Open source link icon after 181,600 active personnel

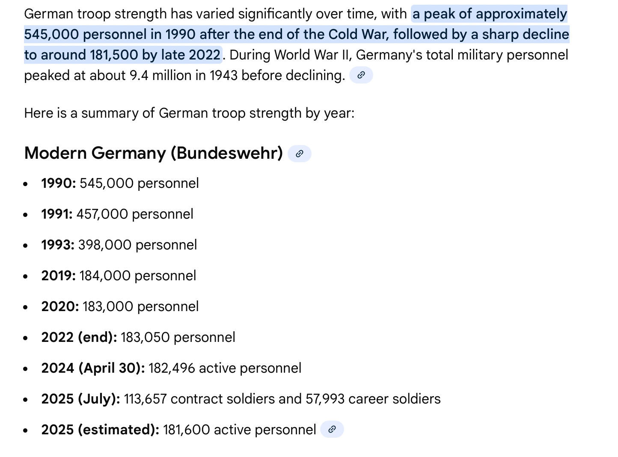click(x=332, y=429)
